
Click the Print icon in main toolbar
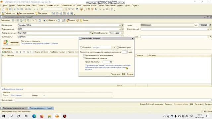[x=26, y=9]
